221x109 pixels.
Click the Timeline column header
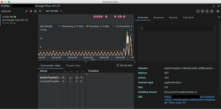(x=93, y=71)
